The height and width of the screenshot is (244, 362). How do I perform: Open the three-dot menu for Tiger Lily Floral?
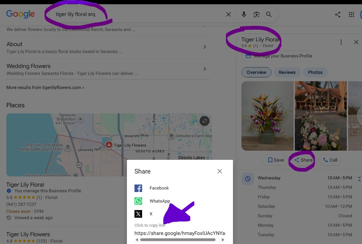pos(341,42)
